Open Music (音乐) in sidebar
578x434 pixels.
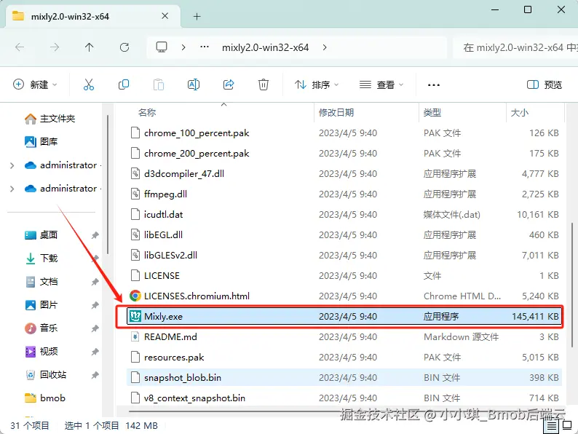point(41,328)
